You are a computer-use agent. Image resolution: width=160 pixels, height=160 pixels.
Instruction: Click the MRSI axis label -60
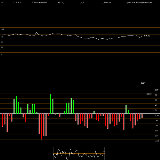pyautogui.click(x=156, y=131)
